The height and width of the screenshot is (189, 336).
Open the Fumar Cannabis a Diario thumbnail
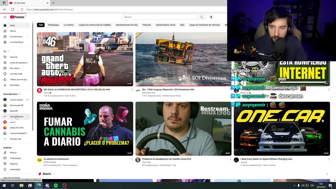point(85,129)
